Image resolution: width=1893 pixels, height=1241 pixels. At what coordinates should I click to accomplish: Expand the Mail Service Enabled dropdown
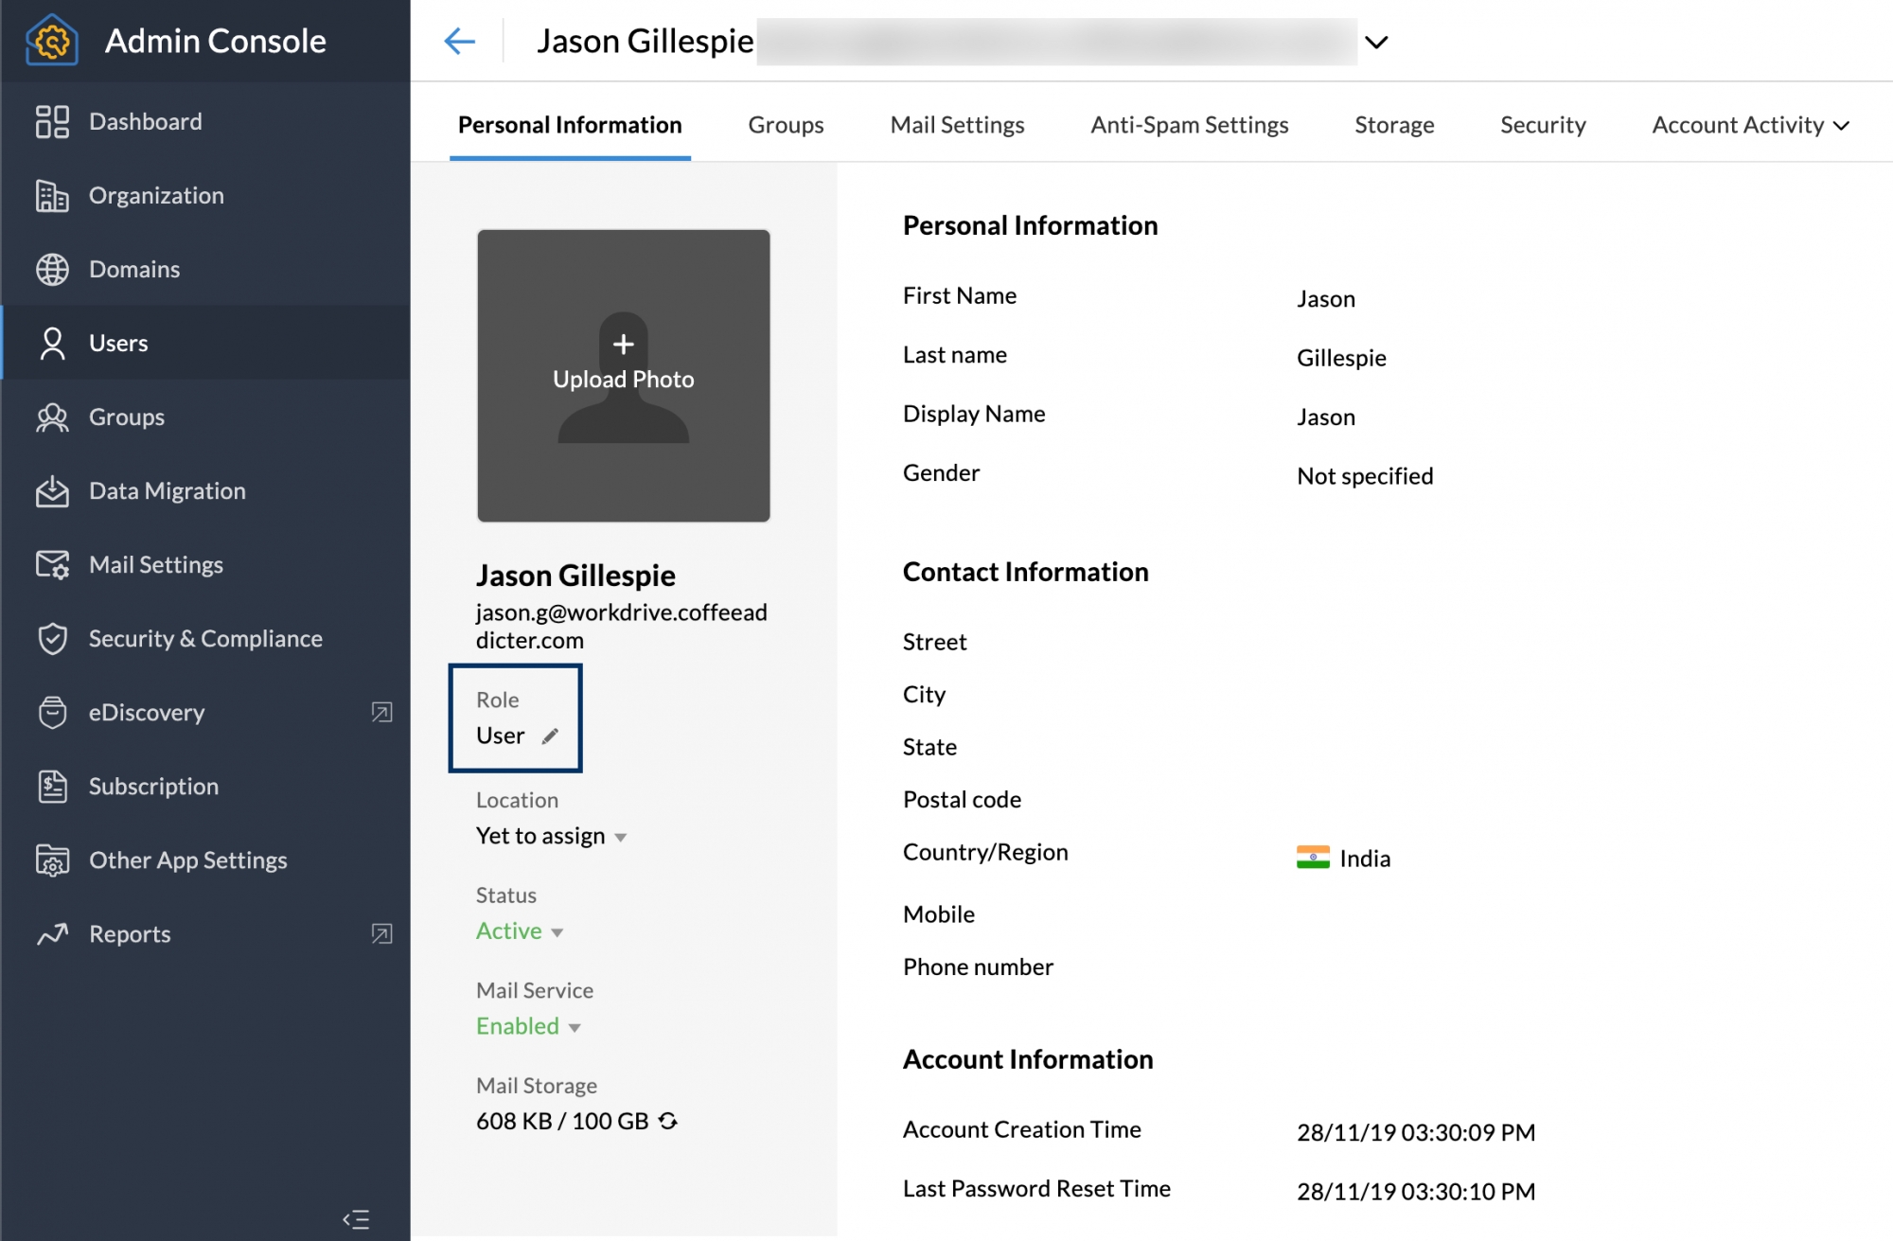[x=575, y=1025]
